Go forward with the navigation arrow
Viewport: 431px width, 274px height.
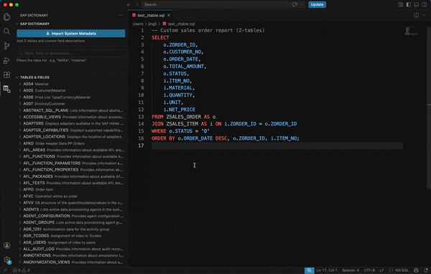[x=137, y=5]
